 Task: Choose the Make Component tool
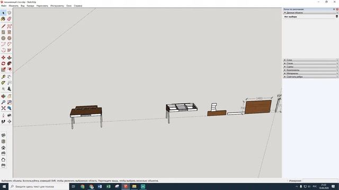[10, 13]
